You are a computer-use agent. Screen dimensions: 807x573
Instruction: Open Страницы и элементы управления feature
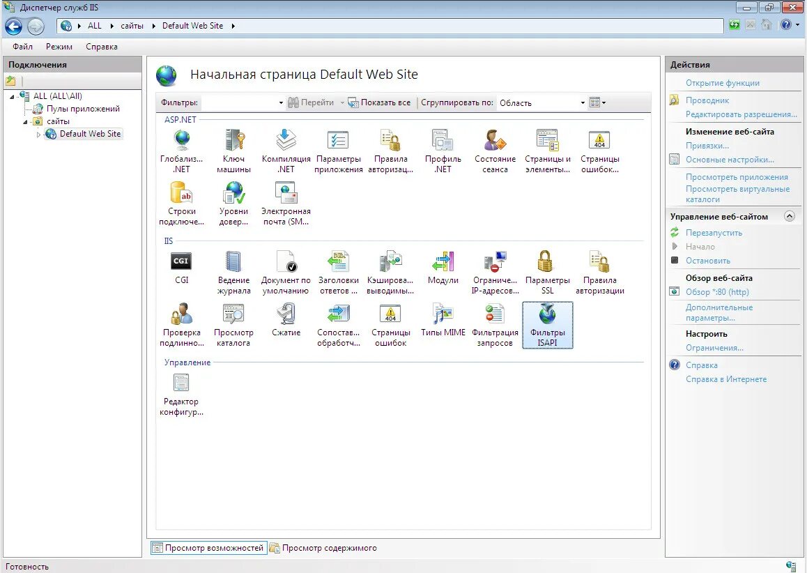click(548, 151)
